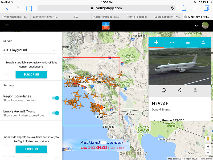213x160 pixels.
Task: Select the N757AF callsign text
Action: coord(160,104)
